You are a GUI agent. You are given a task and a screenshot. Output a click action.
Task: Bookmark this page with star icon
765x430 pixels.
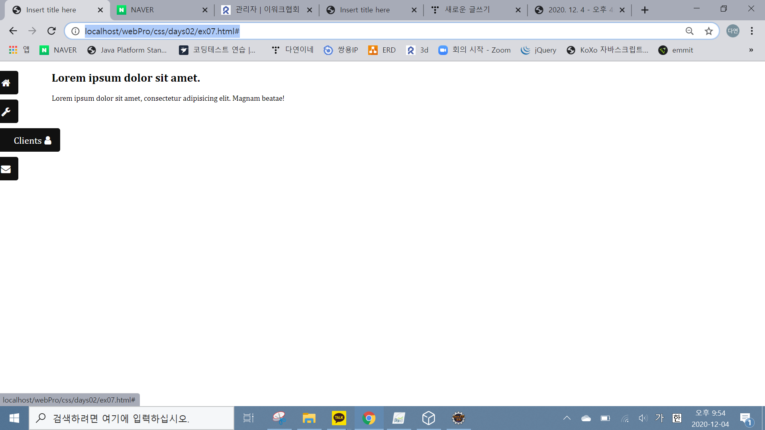click(708, 31)
